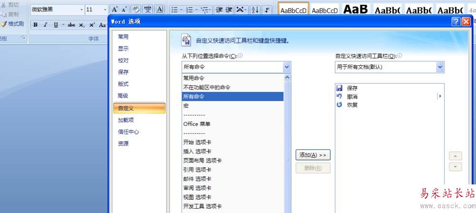Open the 加载项 (Add-ins) category

(x=126, y=120)
